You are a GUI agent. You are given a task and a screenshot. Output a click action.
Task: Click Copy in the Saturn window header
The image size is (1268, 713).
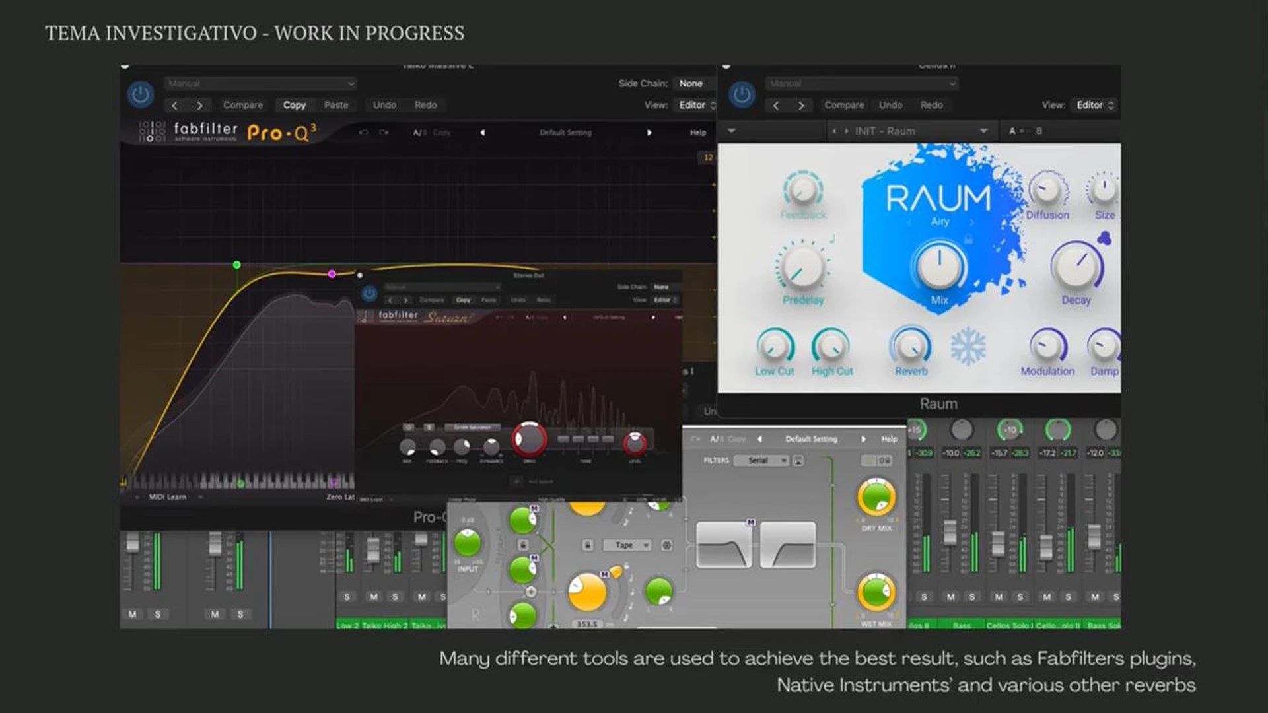tap(464, 300)
